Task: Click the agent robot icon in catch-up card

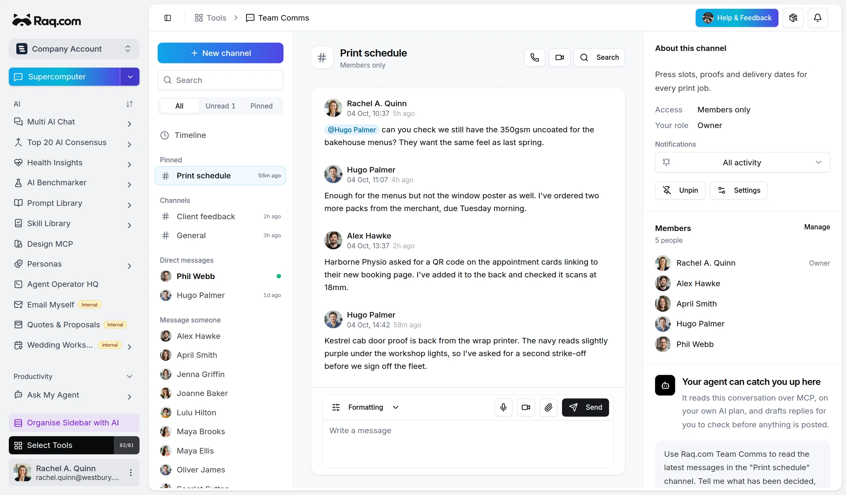Action: (665, 385)
